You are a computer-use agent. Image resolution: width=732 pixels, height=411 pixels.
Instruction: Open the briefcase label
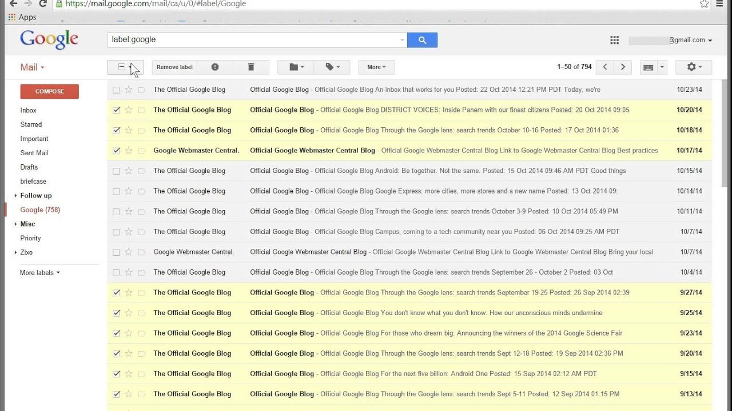(33, 182)
